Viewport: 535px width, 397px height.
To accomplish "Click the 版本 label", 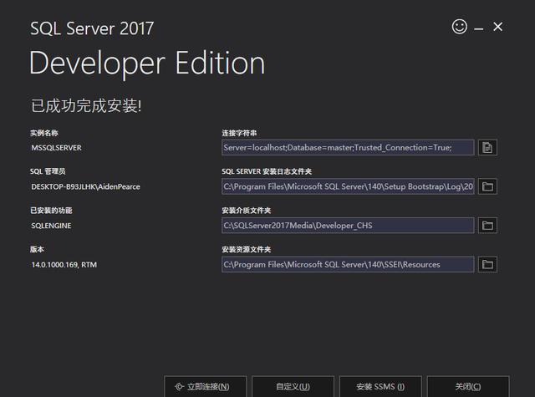I will click(x=37, y=249).
